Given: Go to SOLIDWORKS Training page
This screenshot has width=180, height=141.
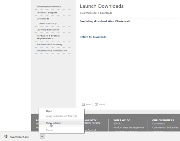Looking at the screenshot, I should point(49,44).
